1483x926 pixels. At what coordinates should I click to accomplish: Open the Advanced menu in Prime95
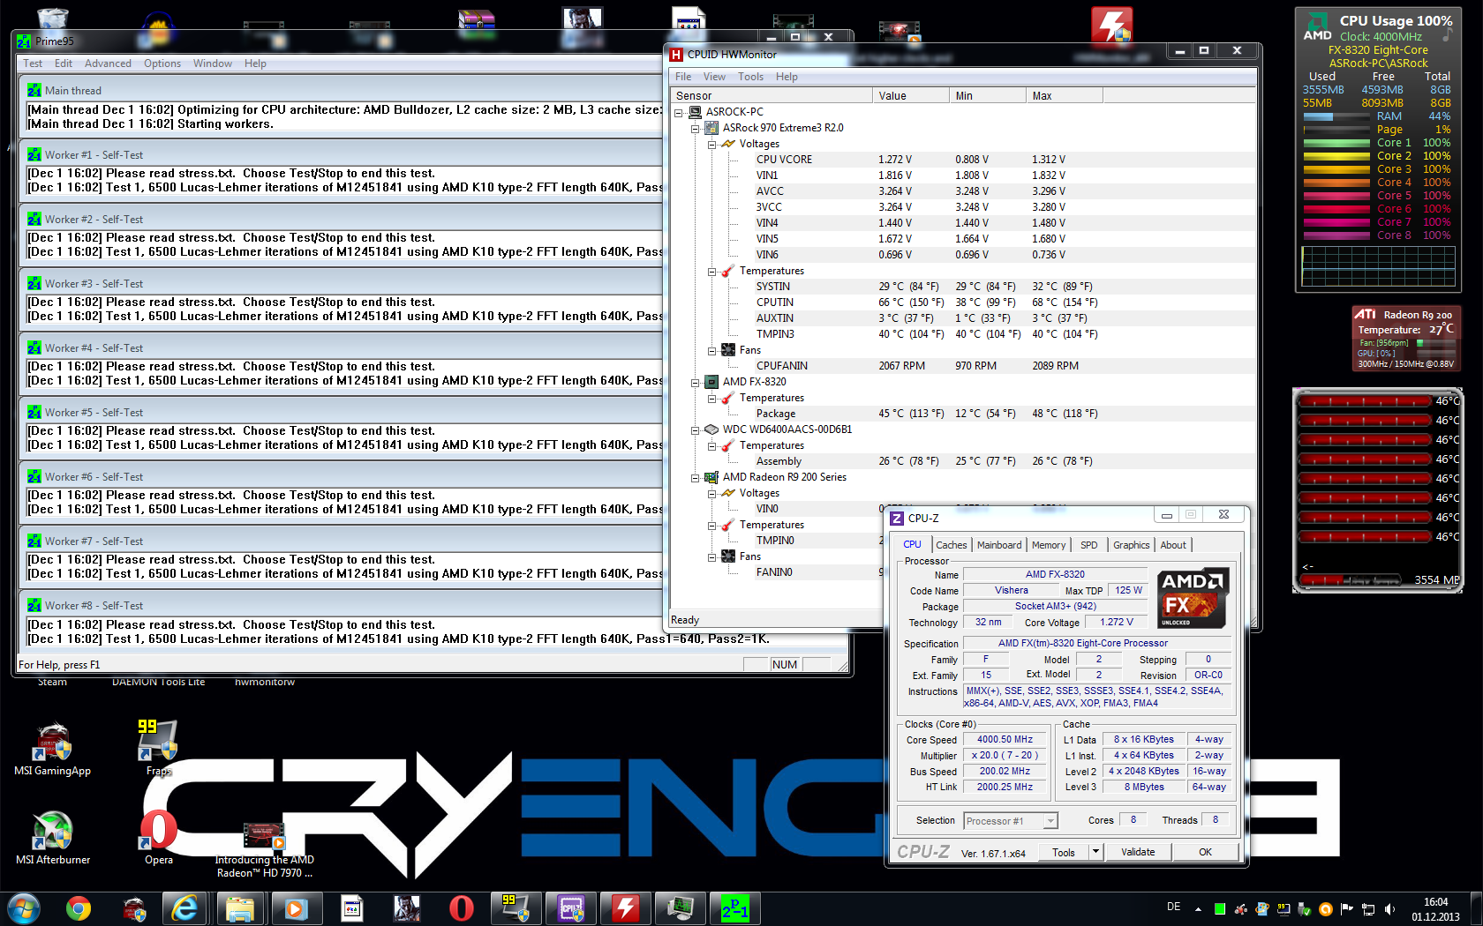point(108,63)
